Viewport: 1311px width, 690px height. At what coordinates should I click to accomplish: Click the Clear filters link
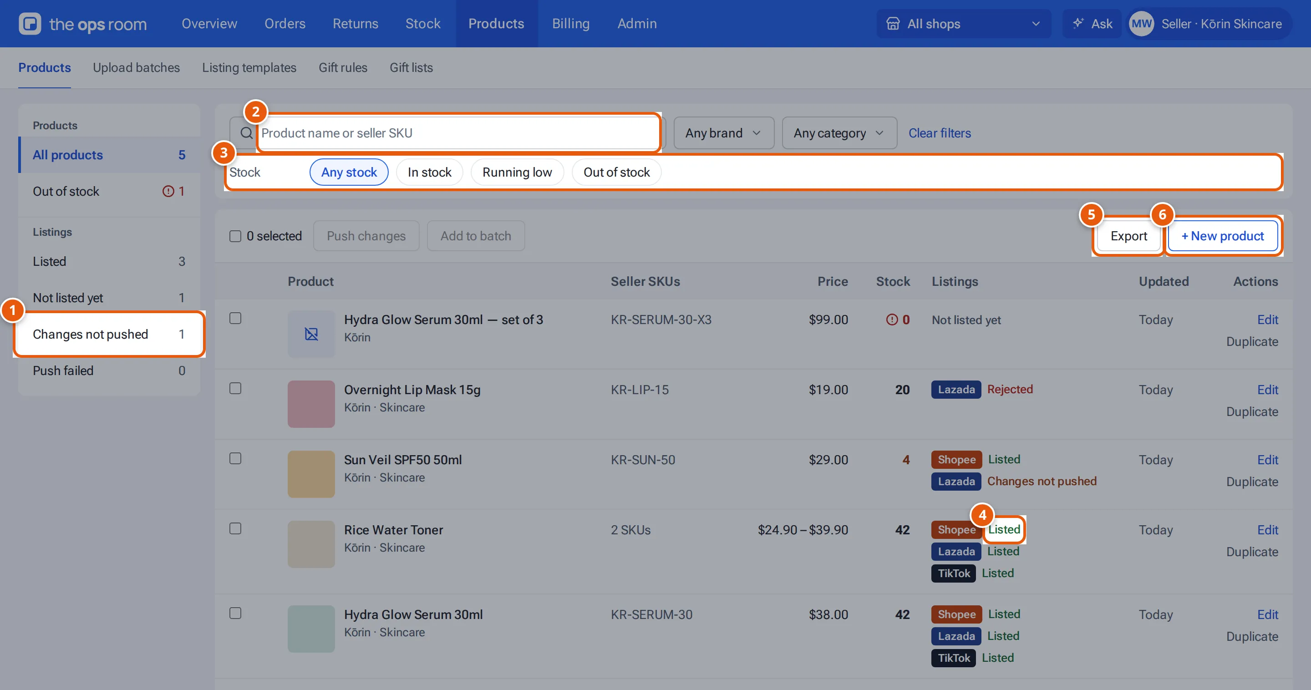coord(940,133)
